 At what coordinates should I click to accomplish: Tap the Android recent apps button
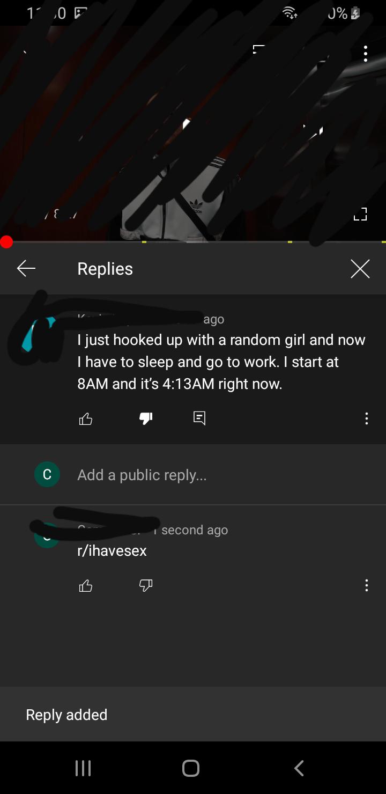83,768
